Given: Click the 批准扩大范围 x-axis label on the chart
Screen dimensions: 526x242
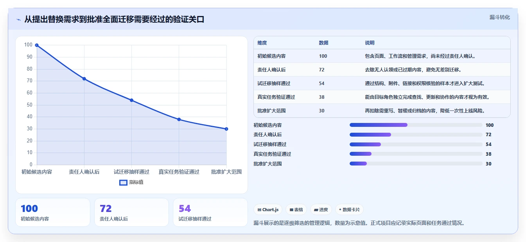Looking at the screenshot, I should point(226,172).
